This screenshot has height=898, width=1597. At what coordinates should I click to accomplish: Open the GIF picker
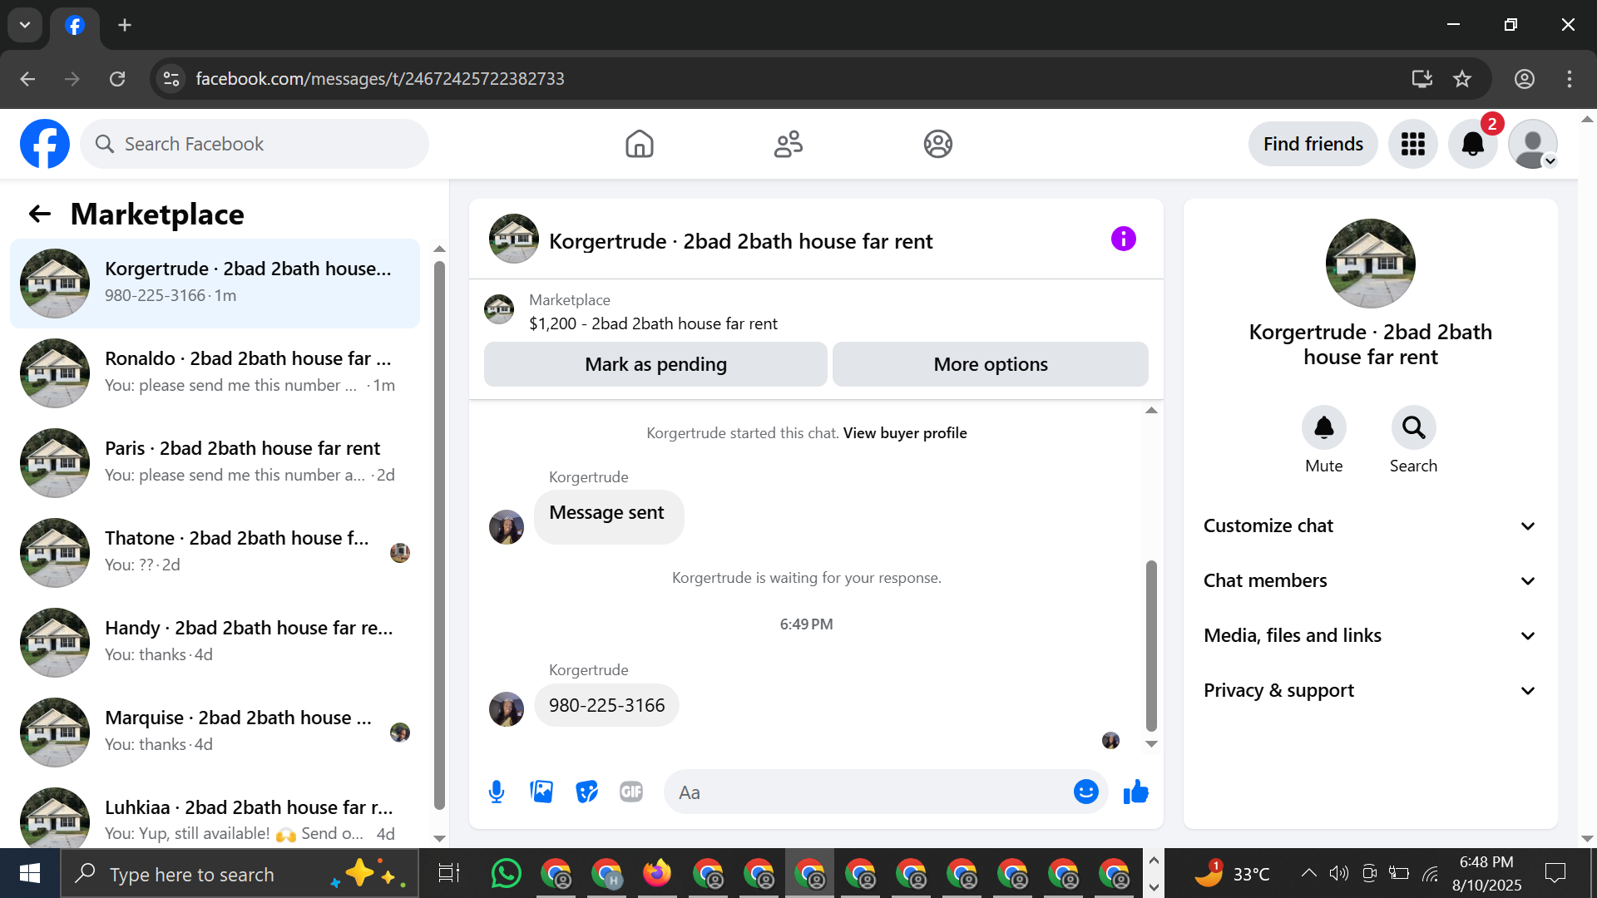tap(631, 792)
